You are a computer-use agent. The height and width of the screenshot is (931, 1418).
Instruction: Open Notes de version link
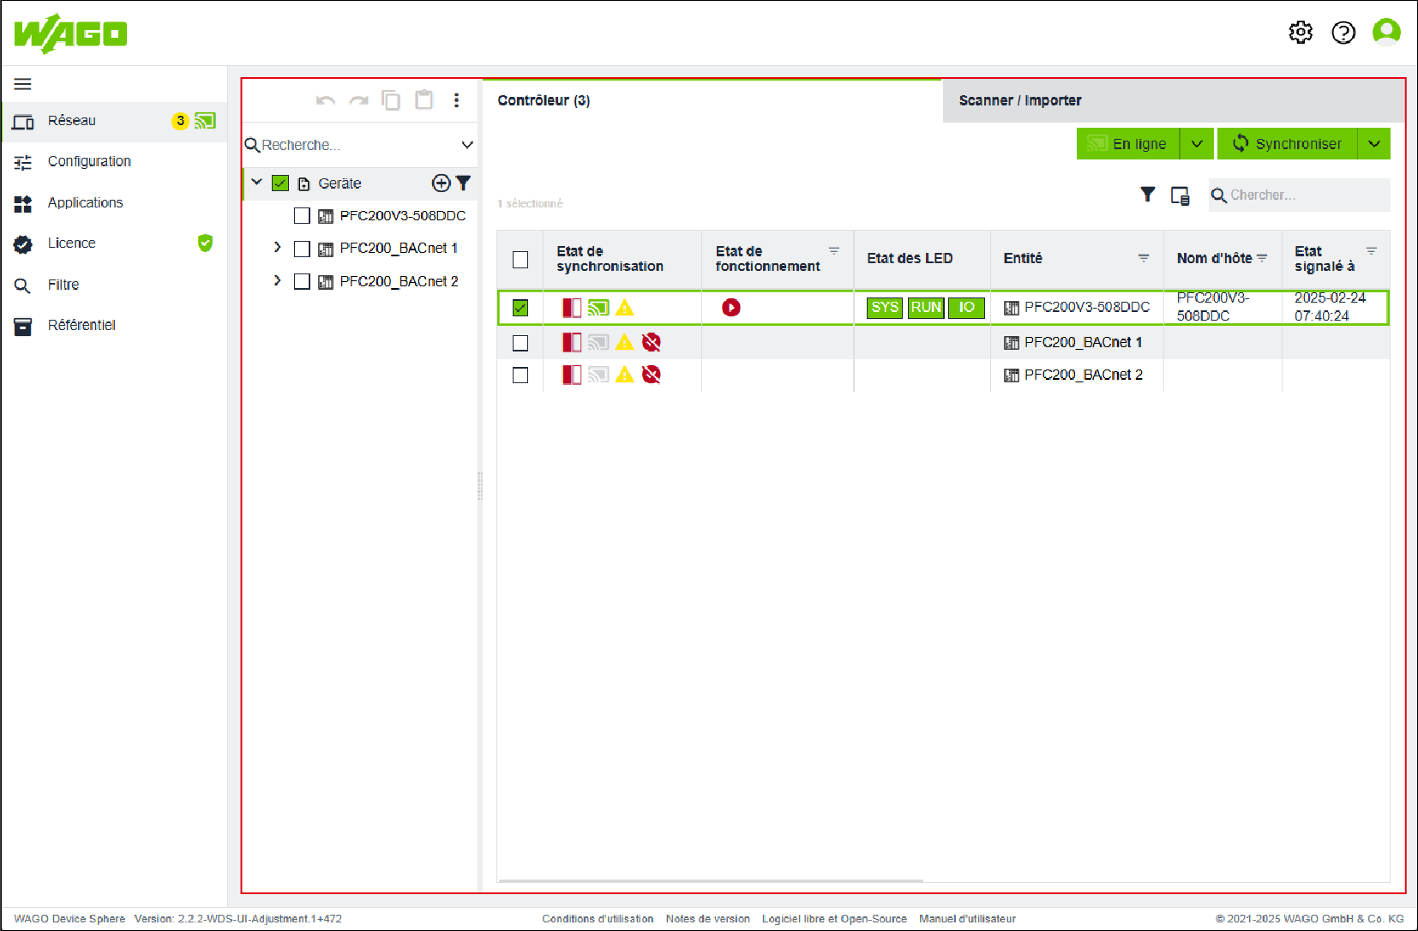(x=708, y=919)
